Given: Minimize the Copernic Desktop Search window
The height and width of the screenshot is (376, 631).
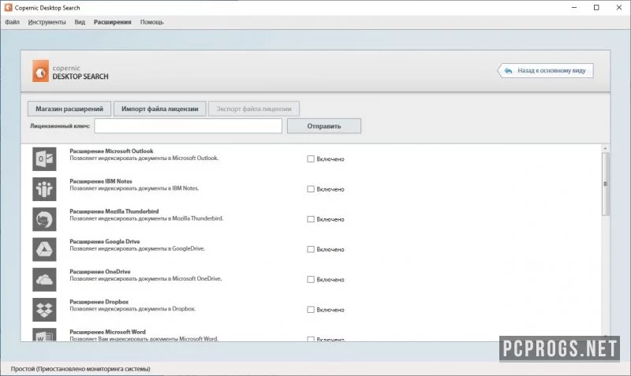Looking at the screenshot, I should point(574,8).
